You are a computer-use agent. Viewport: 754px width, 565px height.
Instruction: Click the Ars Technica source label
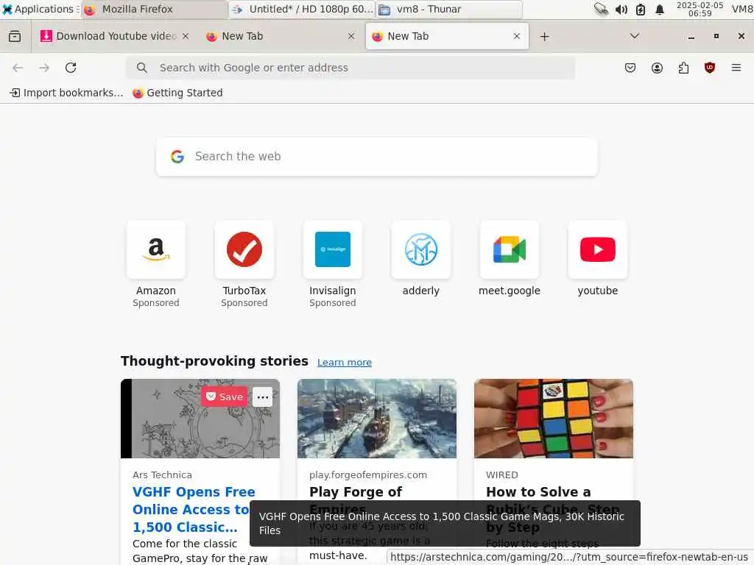coord(162,475)
